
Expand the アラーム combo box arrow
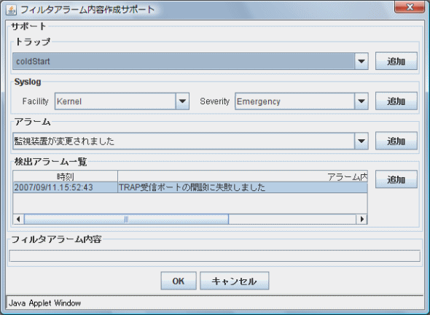(361, 141)
